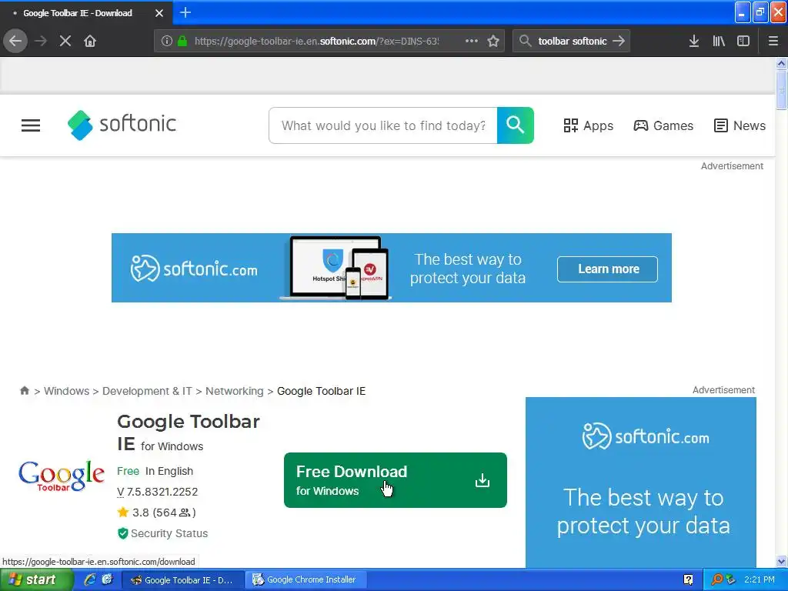Viewport: 788px width, 591px height.
Task: Click the vertical scrollbar down arrow
Action: pyautogui.click(x=781, y=561)
